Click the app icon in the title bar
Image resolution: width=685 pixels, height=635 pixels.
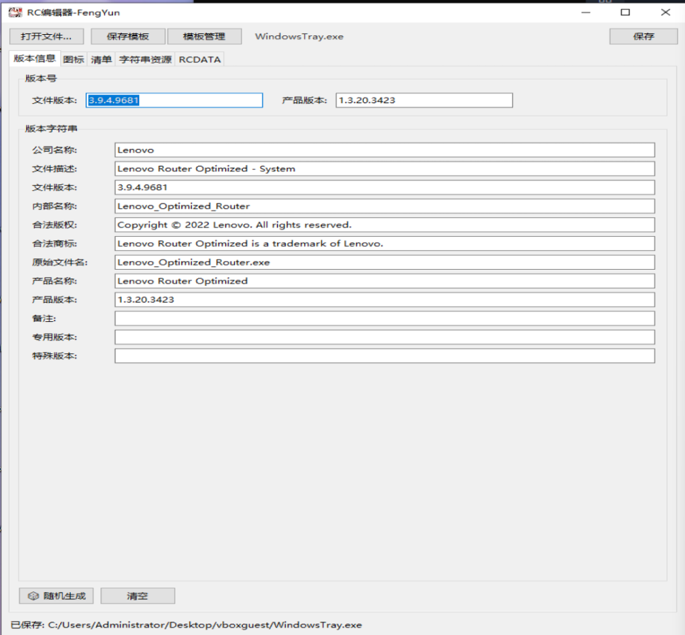[x=15, y=12]
